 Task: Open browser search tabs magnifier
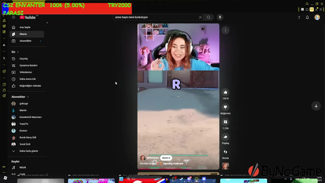click(x=307, y=4)
